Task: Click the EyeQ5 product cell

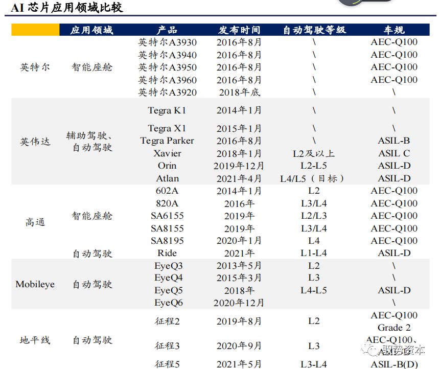Action: tap(169, 290)
